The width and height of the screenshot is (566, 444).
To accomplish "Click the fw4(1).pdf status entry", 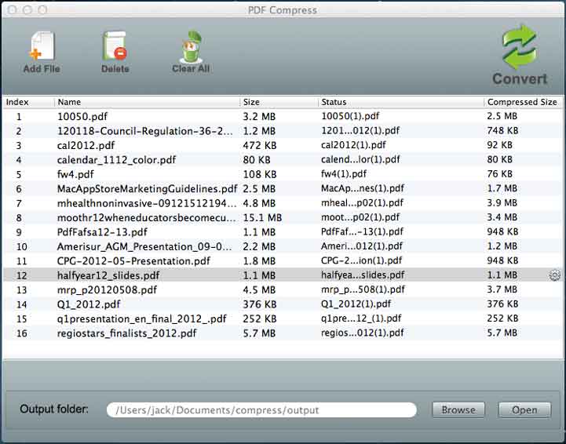I will coord(344,174).
